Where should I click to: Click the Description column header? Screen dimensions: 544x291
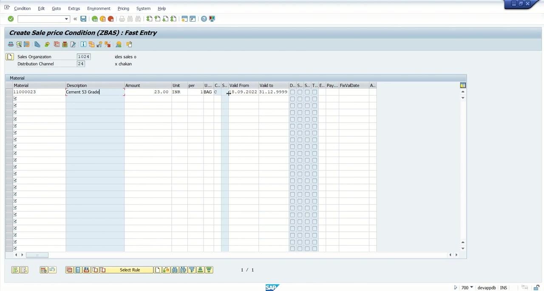coord(95,85)
